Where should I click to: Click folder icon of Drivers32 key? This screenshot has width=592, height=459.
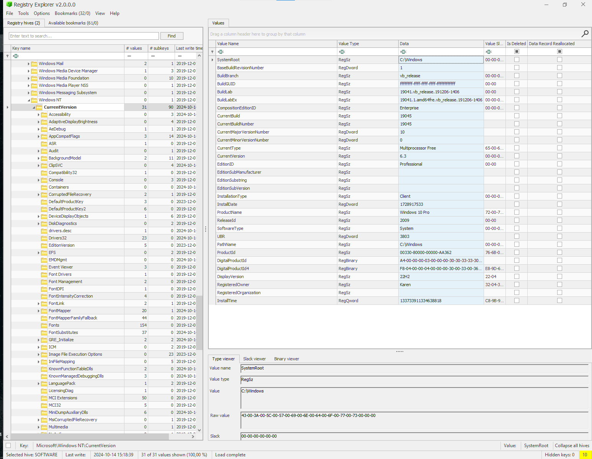tap(44, 238)
